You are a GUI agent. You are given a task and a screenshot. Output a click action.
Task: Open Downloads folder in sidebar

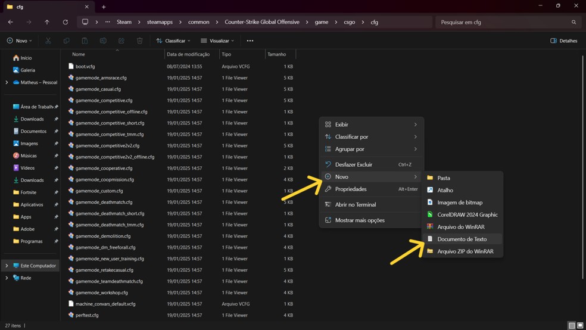(32, 119)
